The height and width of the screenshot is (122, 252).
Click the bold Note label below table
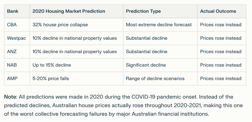[x=10, y=97]
